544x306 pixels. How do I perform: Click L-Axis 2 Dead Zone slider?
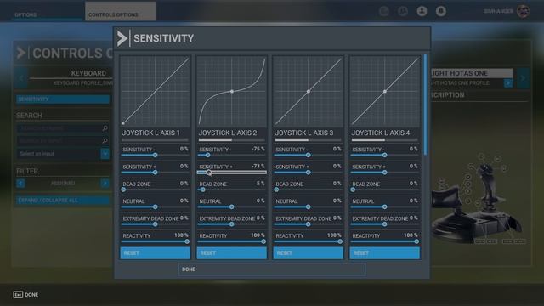232,190
